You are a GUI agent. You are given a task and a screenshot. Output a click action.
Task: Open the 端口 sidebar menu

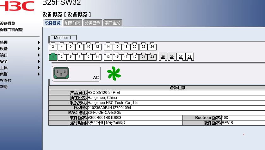pos(4,55)
